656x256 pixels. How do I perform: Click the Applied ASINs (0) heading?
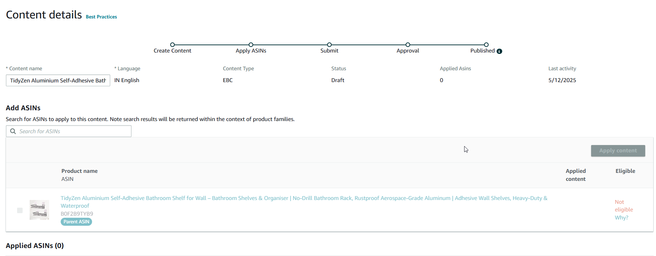(x=35, y=246)
